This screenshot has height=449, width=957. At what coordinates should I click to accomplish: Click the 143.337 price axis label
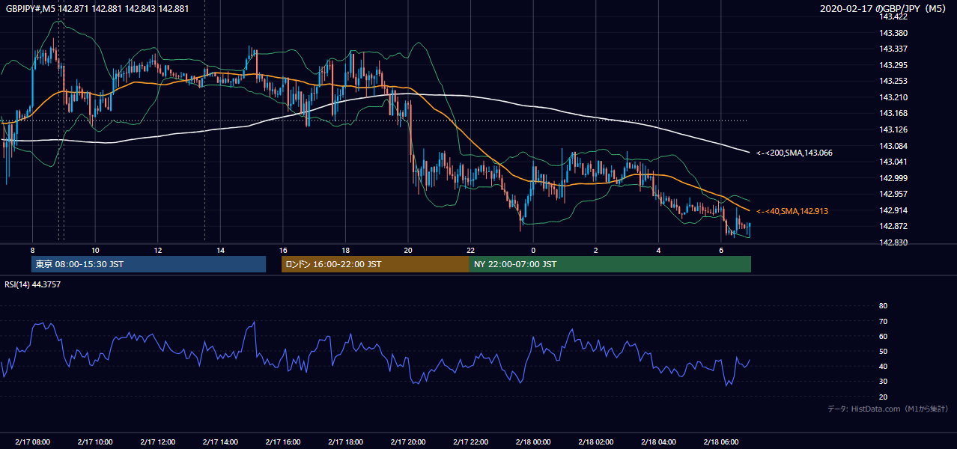coord(893,49)
